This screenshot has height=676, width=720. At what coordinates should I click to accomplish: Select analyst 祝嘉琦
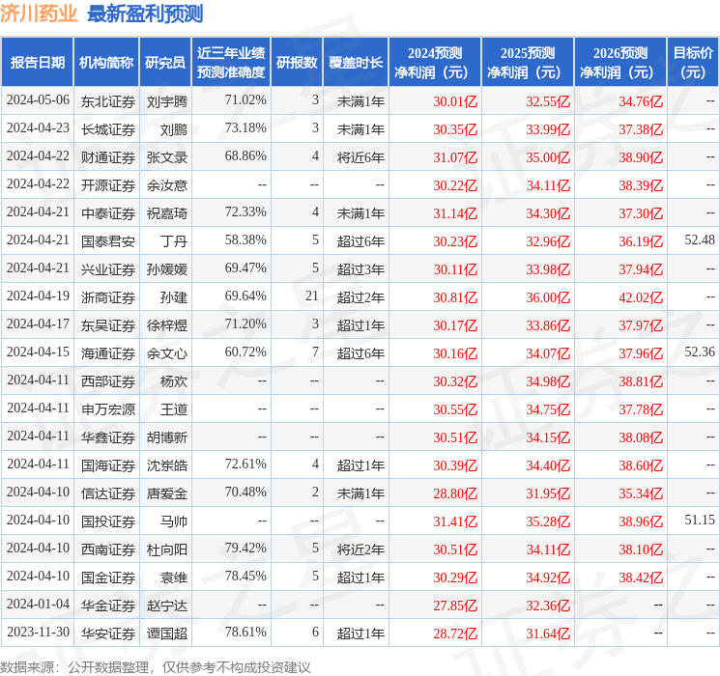[x=166, y=213]
